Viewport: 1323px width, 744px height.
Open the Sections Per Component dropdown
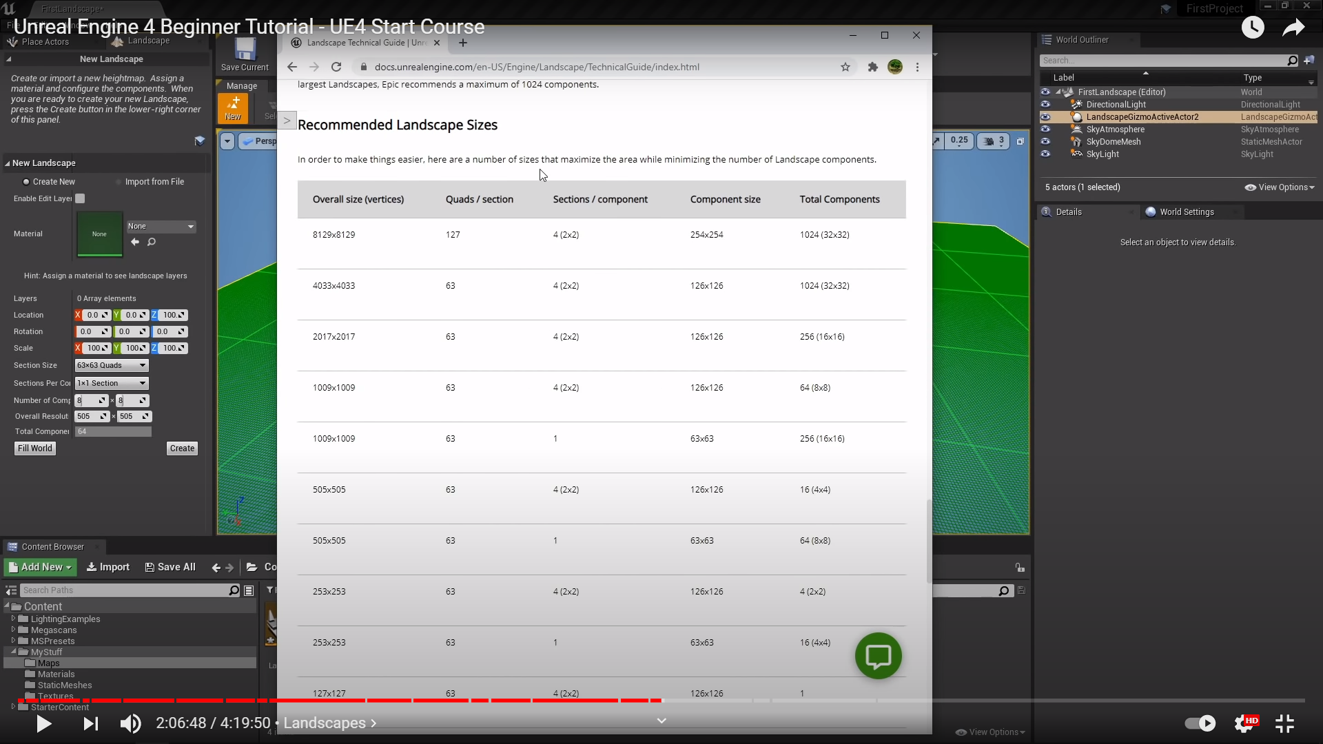pos(112,383)
